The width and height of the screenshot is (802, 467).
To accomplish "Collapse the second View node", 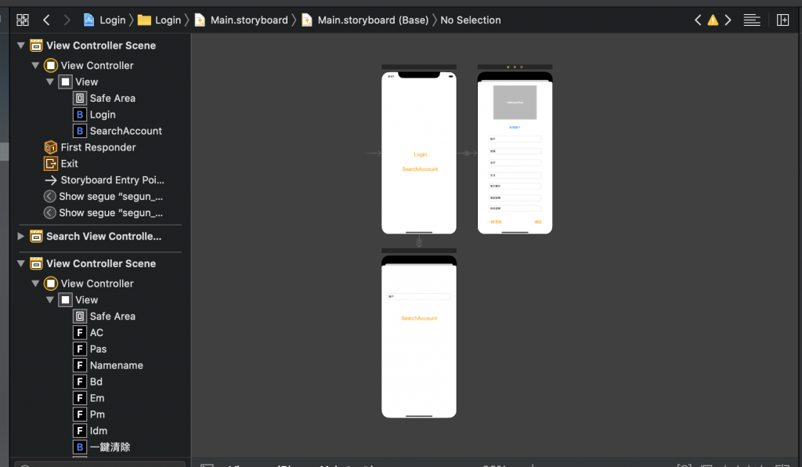I will 50,300.
